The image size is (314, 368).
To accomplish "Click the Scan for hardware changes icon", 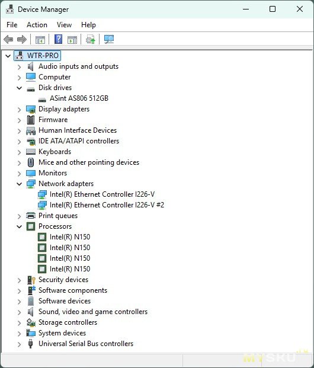I will click(x=109, y=40).
